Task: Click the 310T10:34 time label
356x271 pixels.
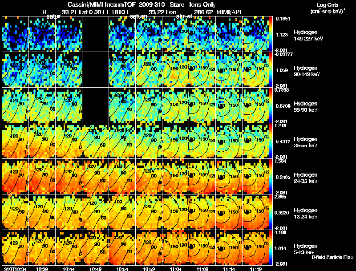Action: [15, 269]
